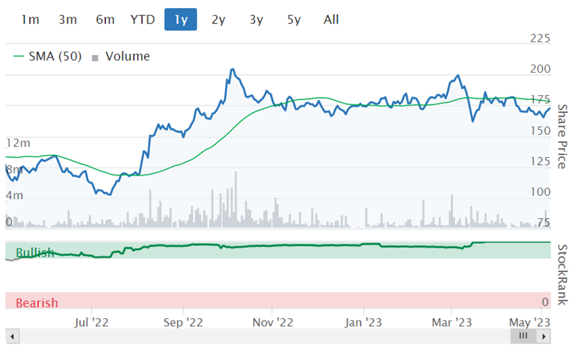Click the 150 price axis label
Screen dimensions: 580x357
click(540, 131)
